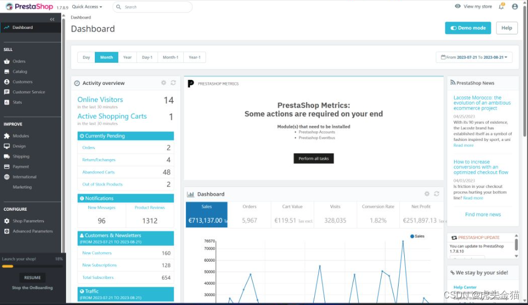
Task: Open notifications bell icon
Action: point(501,7)
